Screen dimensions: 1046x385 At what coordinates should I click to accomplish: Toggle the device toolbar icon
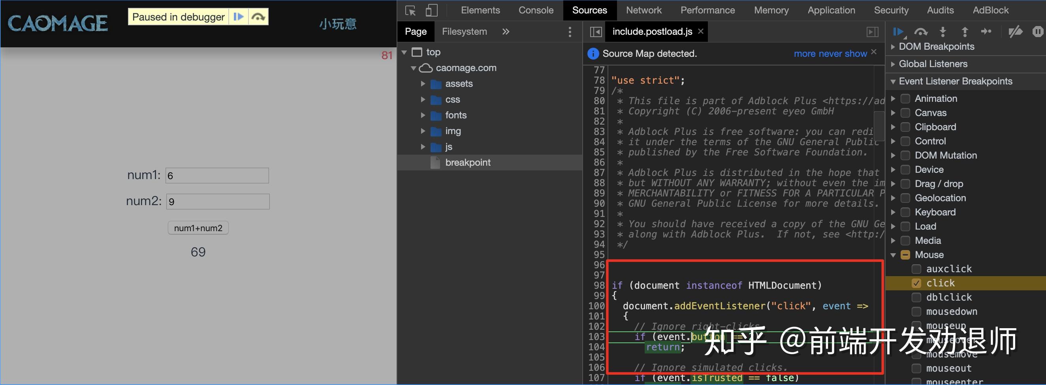pos(431,11)
